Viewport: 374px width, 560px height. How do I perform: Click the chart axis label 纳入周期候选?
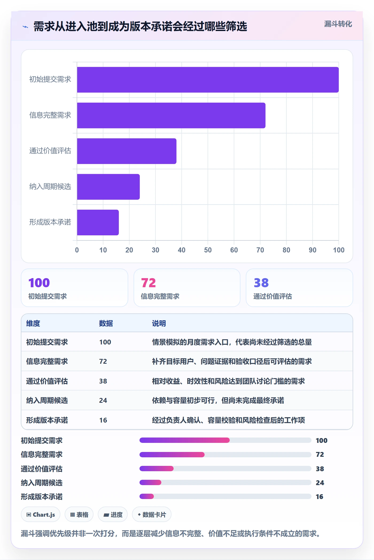click(x=50, y=186)
